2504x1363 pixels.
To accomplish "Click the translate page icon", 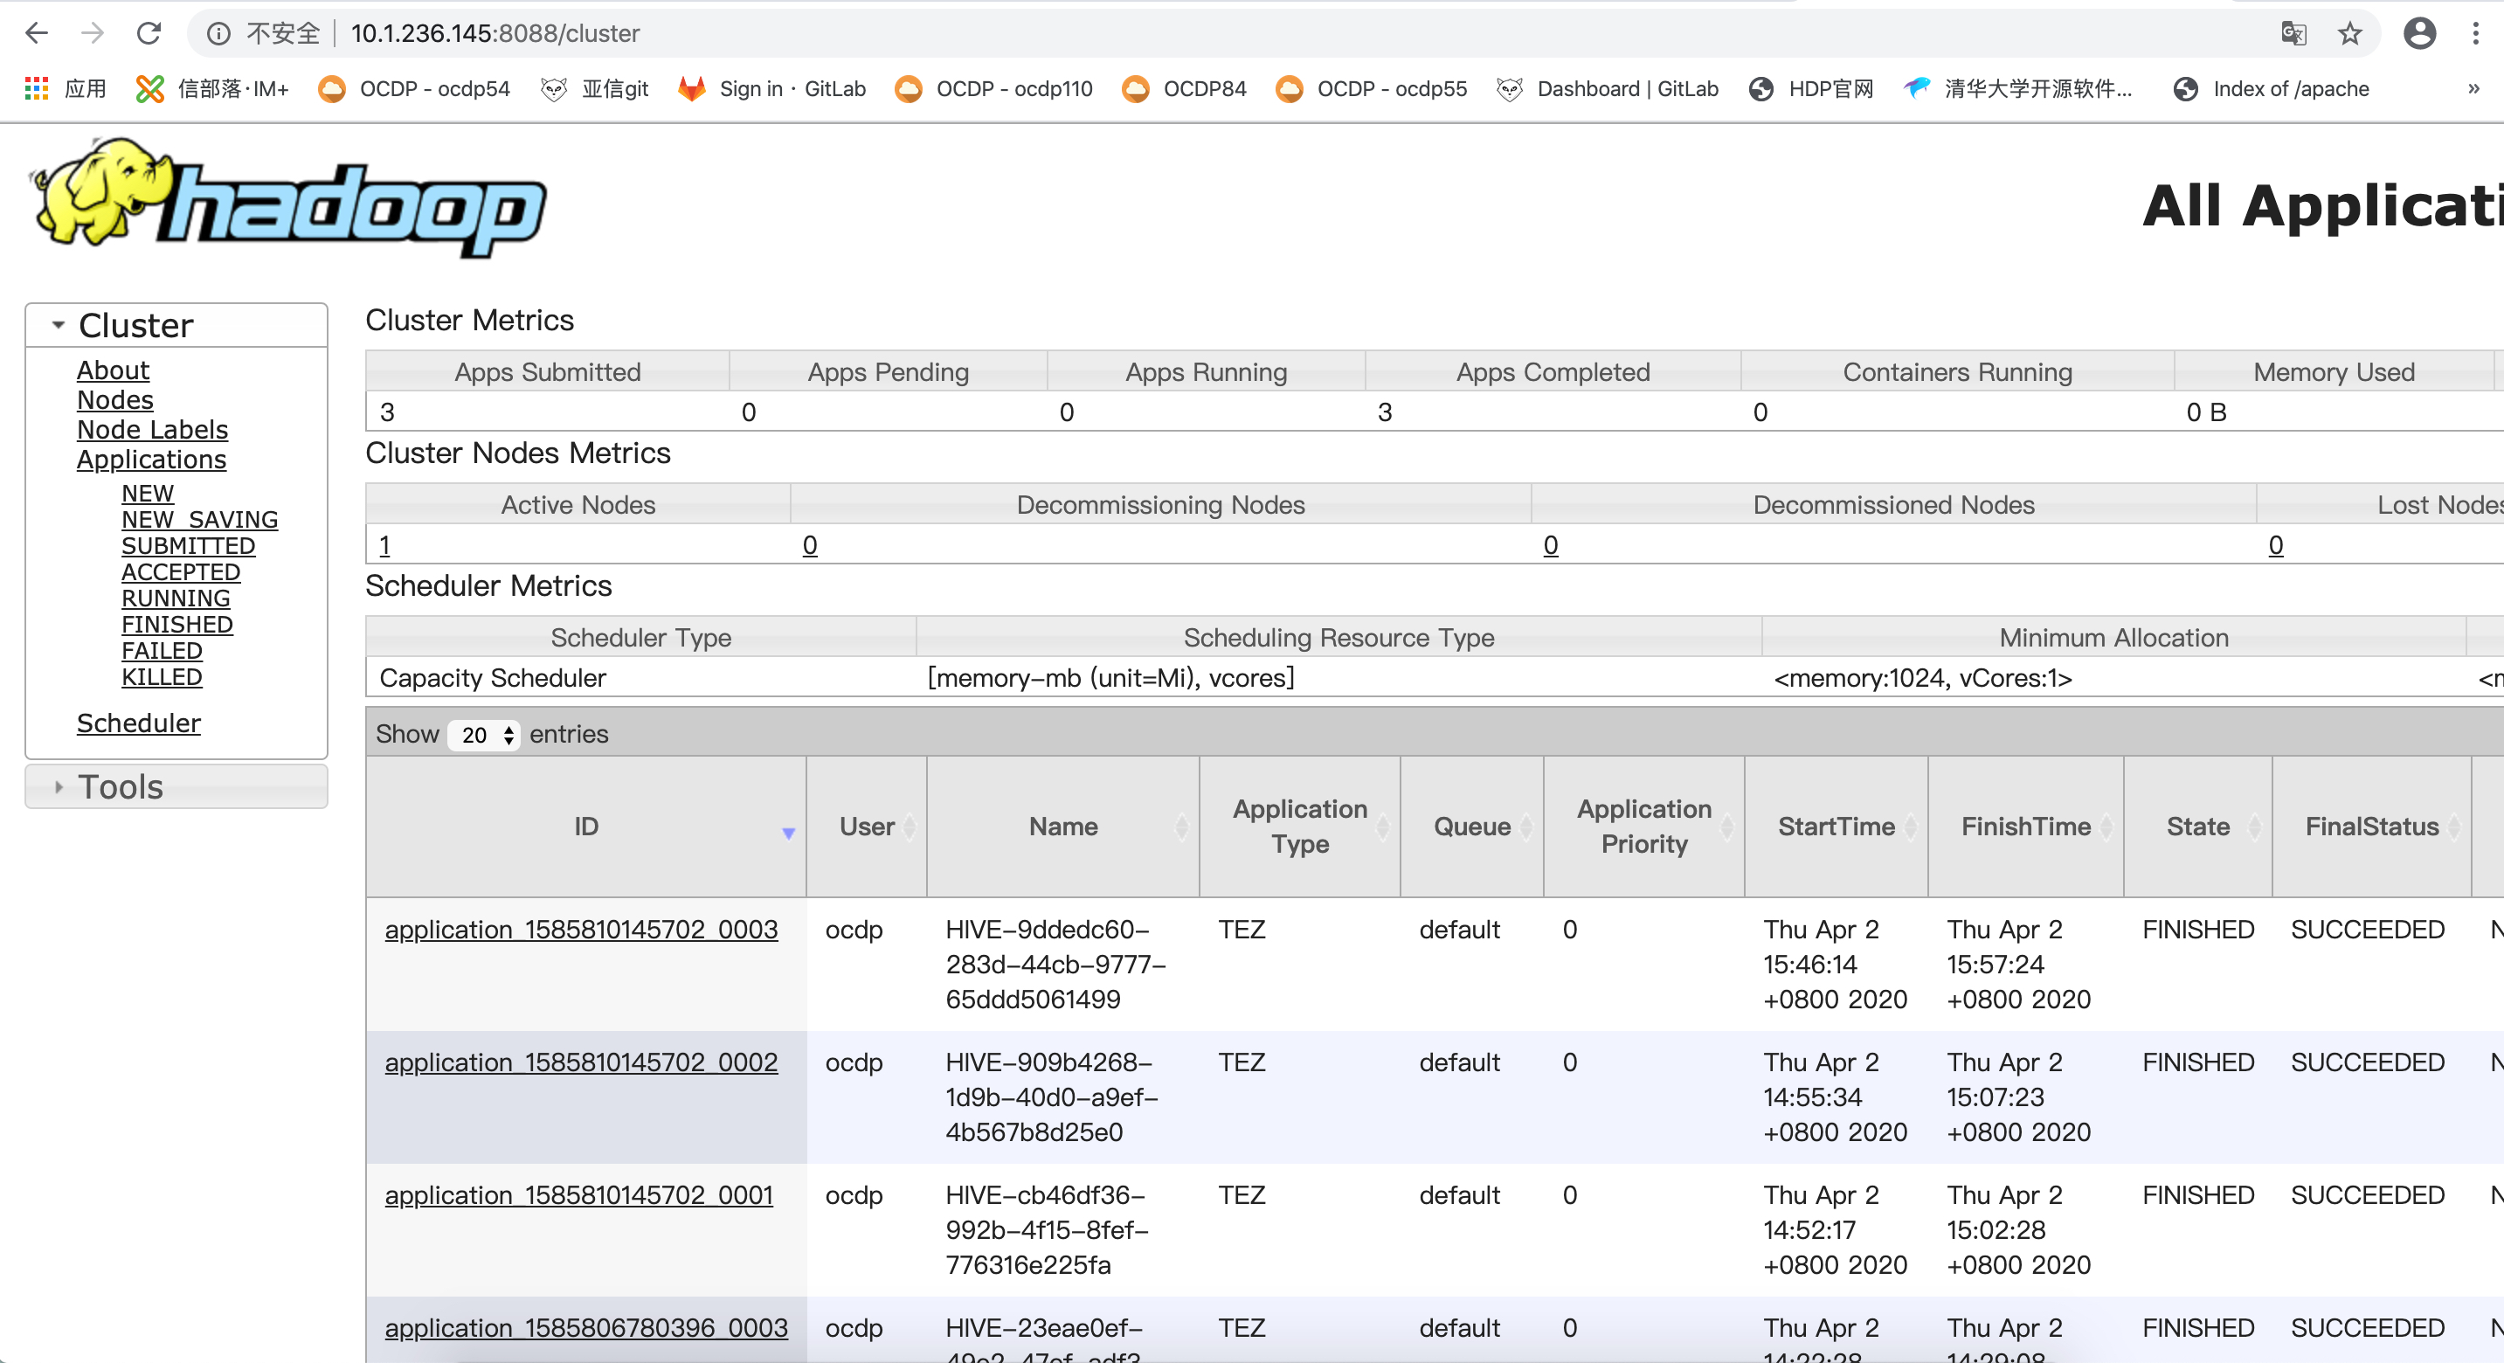I will click(2293, 34).
